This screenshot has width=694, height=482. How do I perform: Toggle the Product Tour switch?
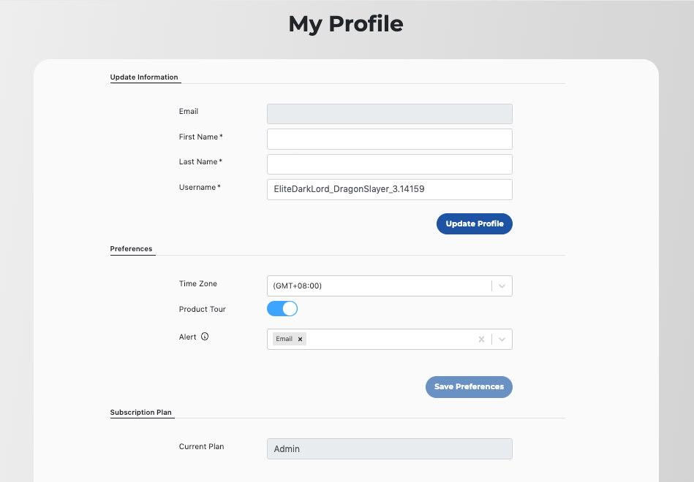pos(282,309)
